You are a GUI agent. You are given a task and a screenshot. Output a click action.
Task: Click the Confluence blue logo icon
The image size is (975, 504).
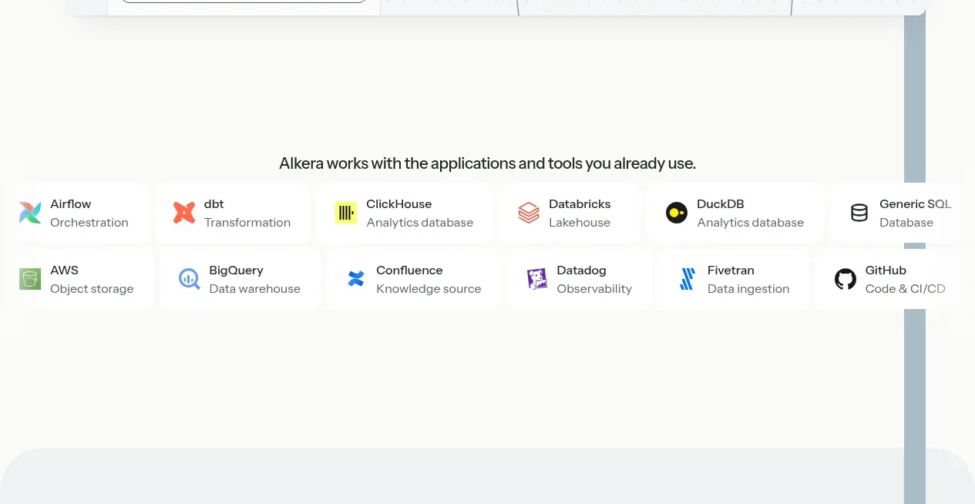click(x=356, y=279)
